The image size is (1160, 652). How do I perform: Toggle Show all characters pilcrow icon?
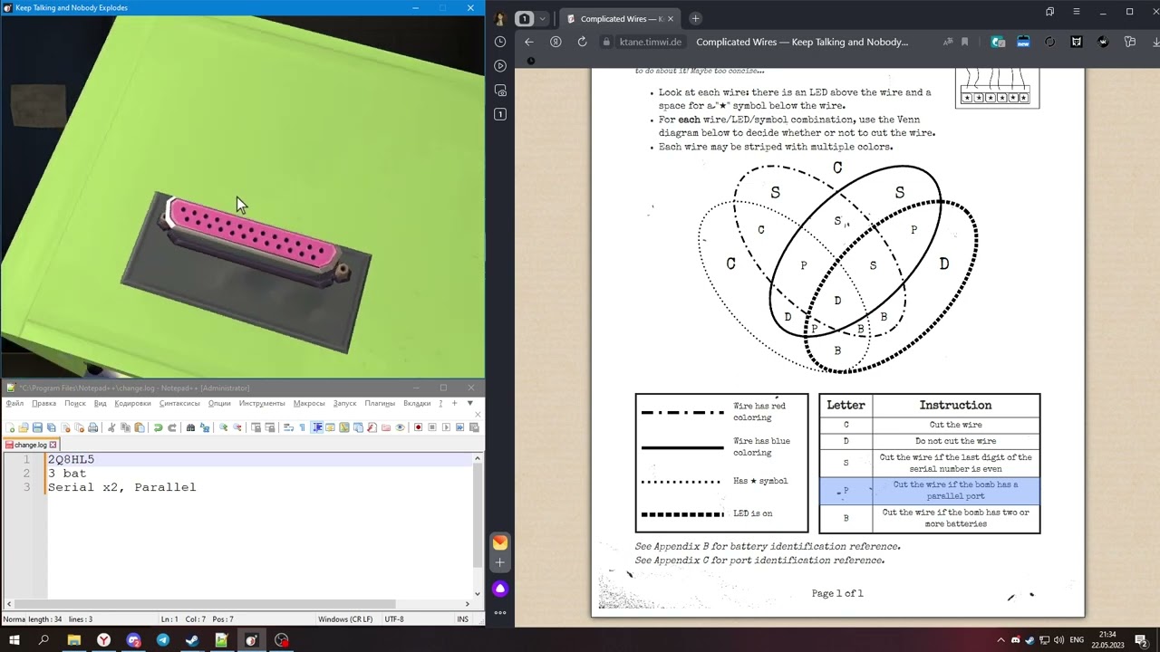pyautogui.click(x=302, y=427)
